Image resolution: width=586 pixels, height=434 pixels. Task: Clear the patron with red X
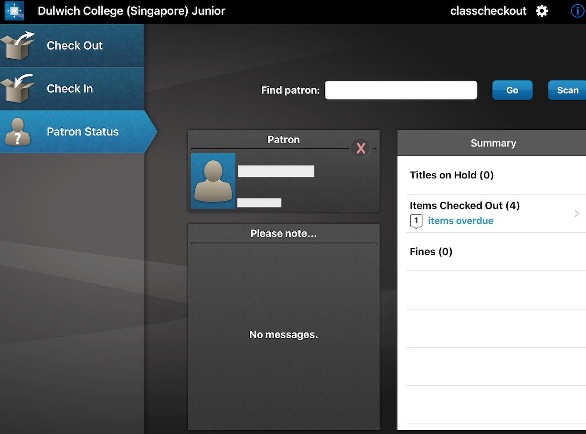[x=361, y=148]
